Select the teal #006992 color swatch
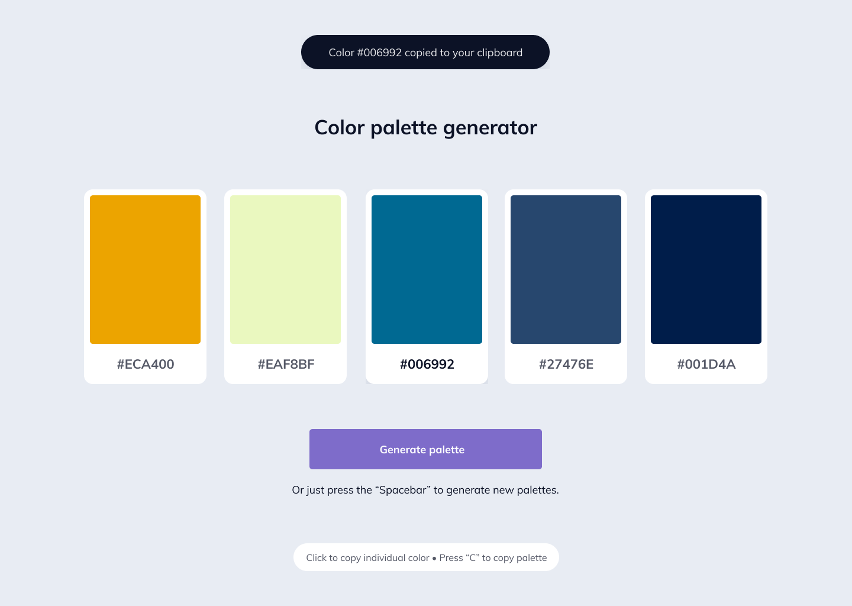Screen dimensions: 852x606 [427, 269]
